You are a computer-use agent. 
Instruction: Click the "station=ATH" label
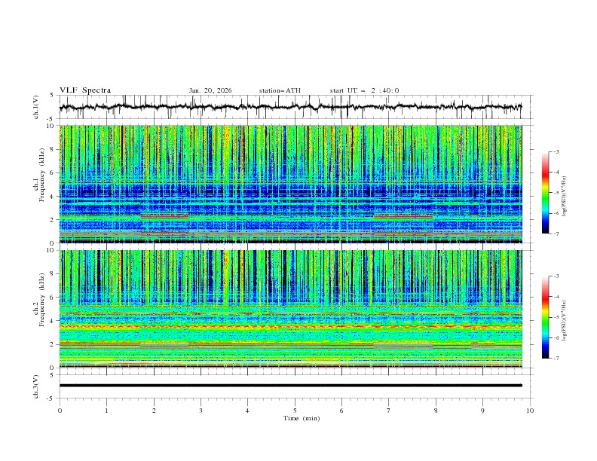(x=280, y=90)
